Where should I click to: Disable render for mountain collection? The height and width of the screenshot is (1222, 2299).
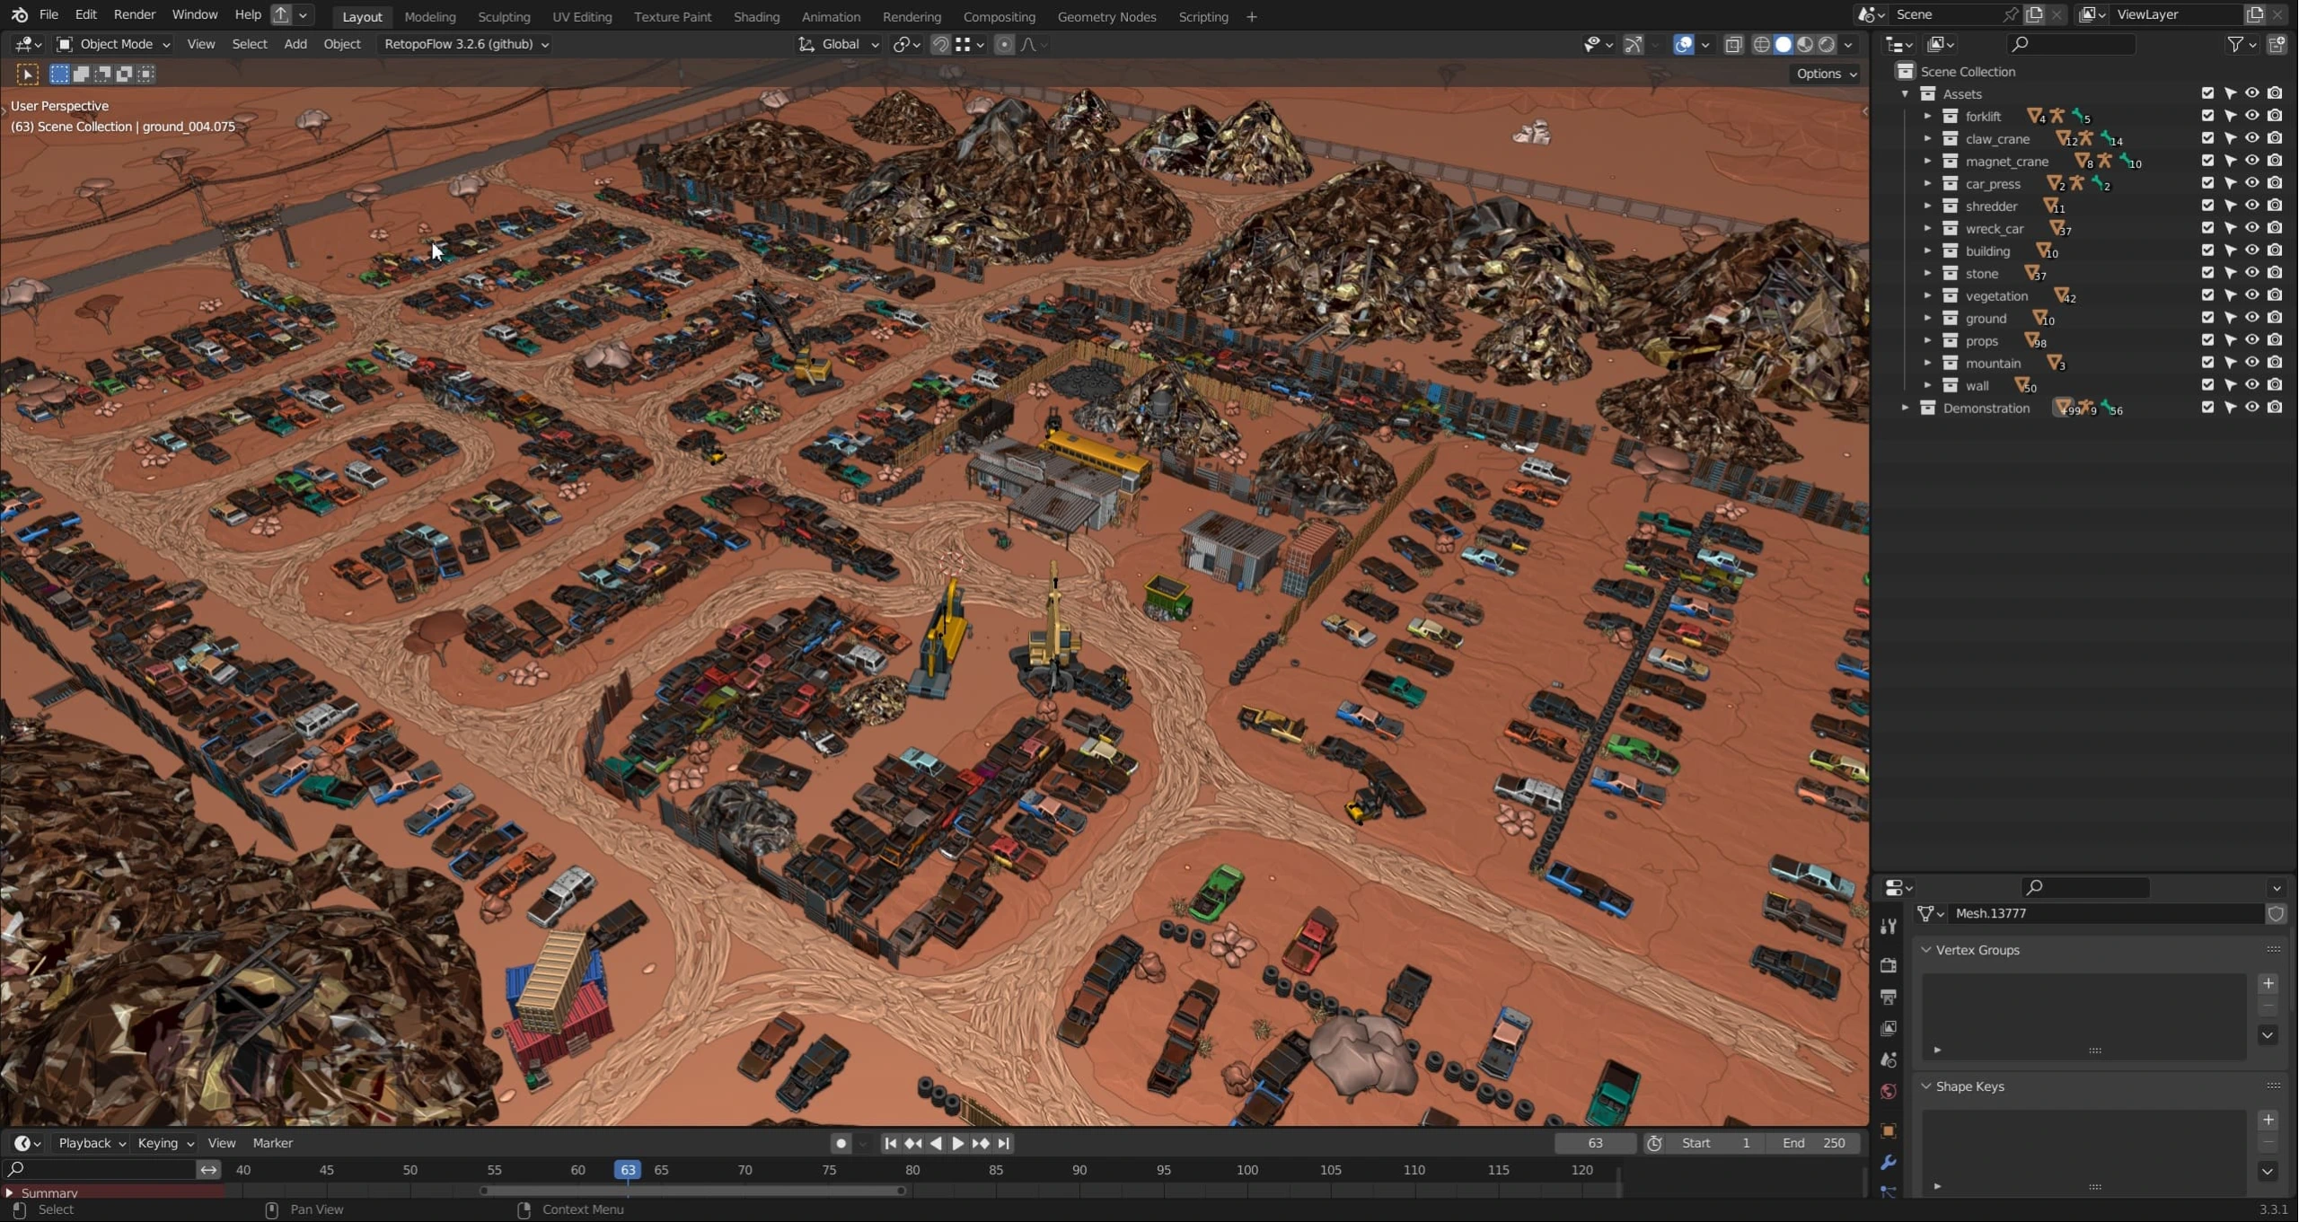pos(2274,363)
